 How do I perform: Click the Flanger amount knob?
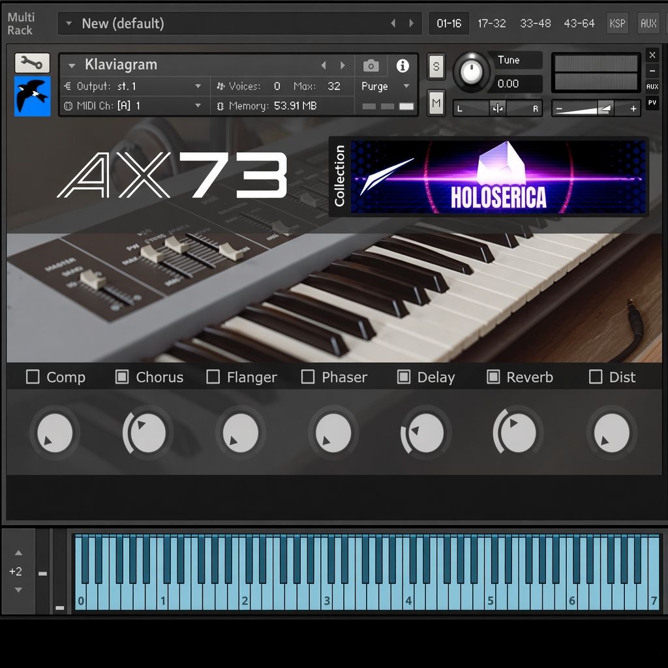[240, 433]
